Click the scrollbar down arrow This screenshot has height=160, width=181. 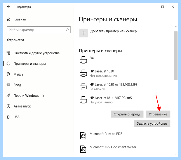click(x=176, y=155)
